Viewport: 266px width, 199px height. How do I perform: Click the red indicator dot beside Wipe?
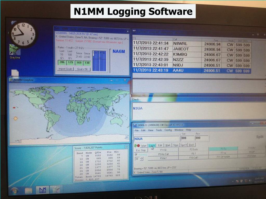[138, 146]
